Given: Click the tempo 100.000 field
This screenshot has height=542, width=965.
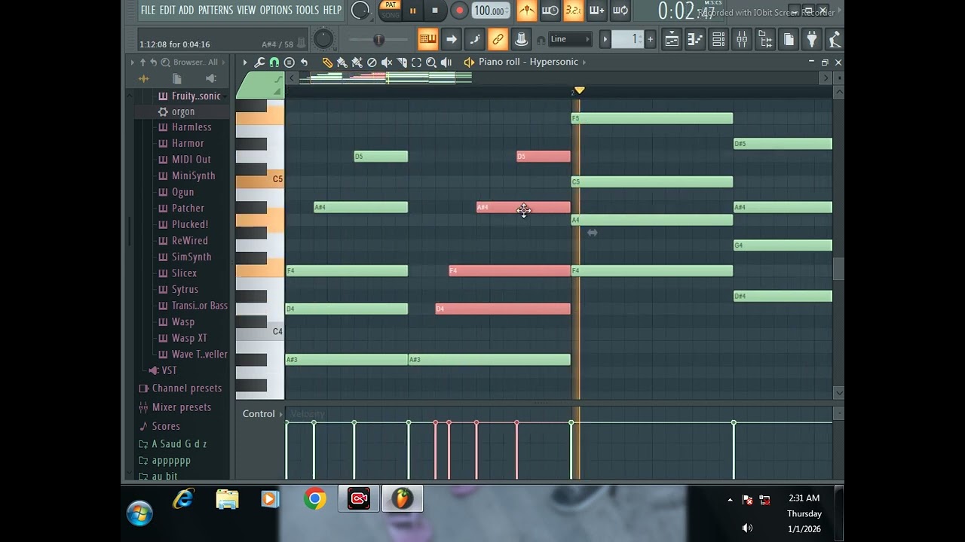Looking at the screenshot, I should coord(491,11).
